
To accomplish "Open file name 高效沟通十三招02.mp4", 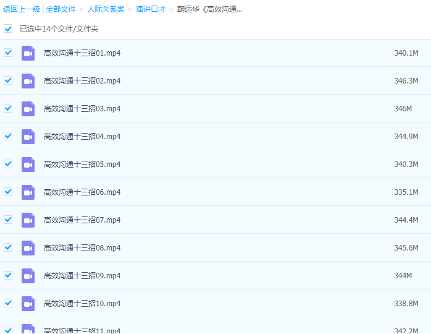I will click(x=82, y=81).
